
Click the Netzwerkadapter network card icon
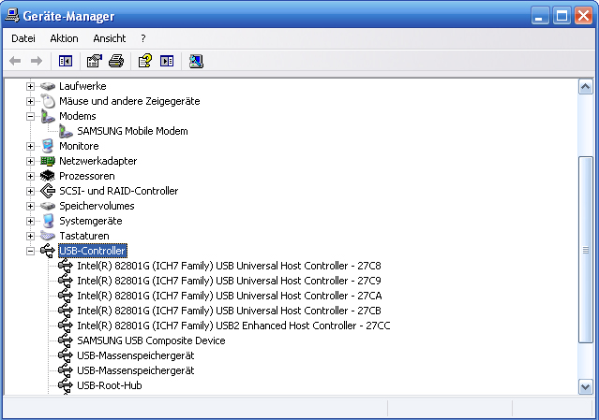[x=48, y=161]
